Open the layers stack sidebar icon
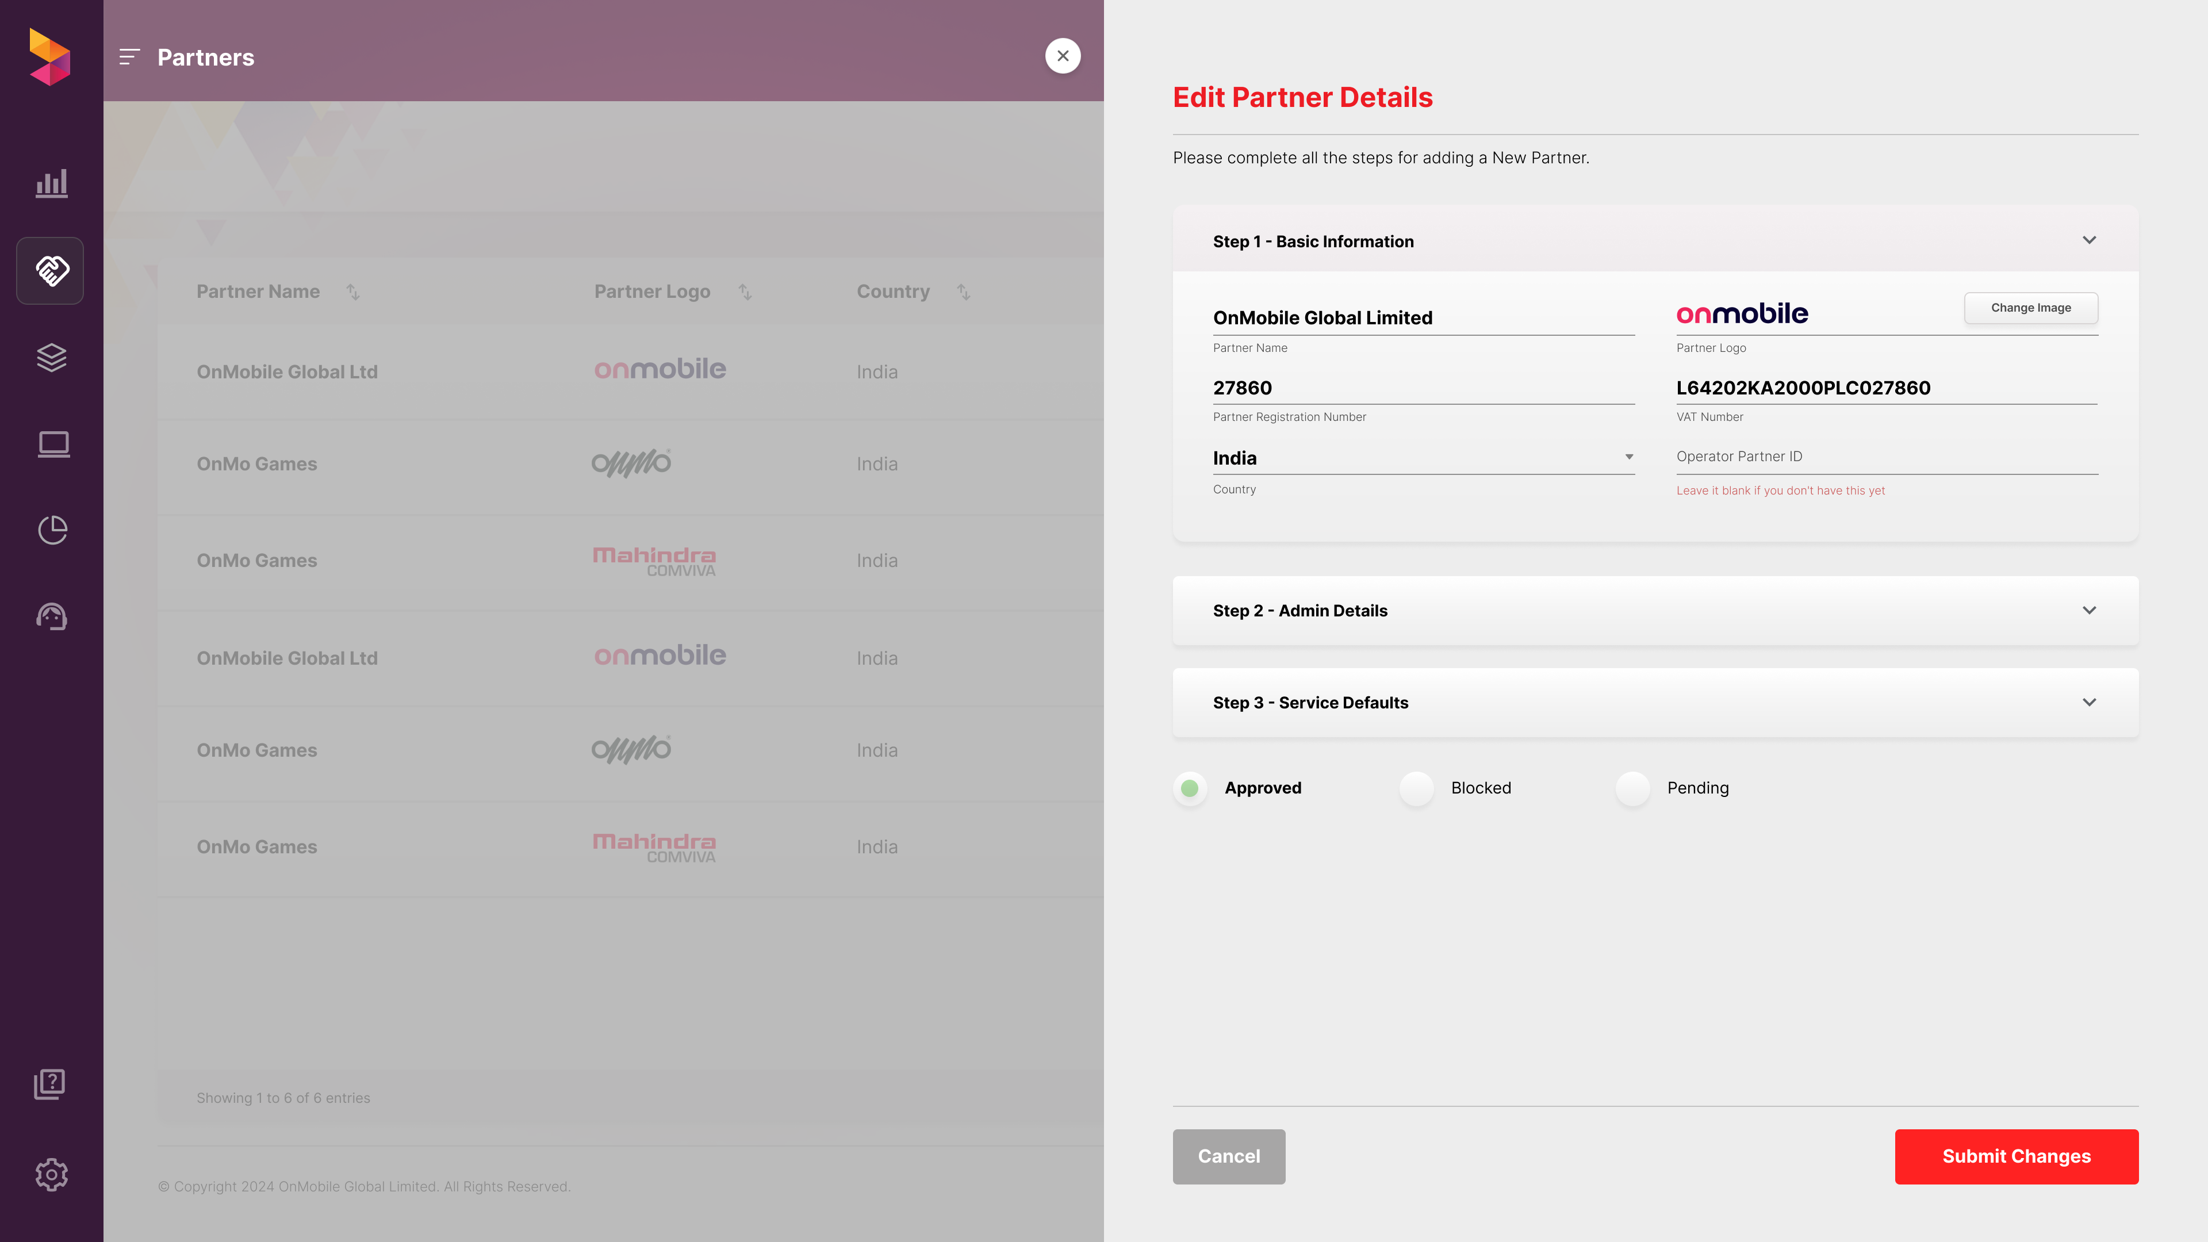The width and height of the screenshot is (2208, 1242). [x=51, y=358]
